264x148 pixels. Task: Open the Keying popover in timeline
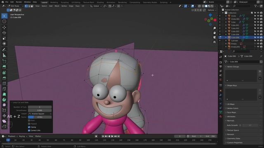point(23,136)
